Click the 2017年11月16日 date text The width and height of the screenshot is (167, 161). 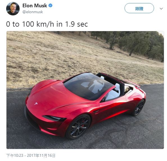tap(41, 155)
